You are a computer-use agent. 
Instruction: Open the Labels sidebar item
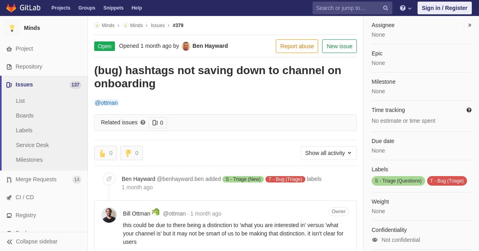[x=24, y=130]
